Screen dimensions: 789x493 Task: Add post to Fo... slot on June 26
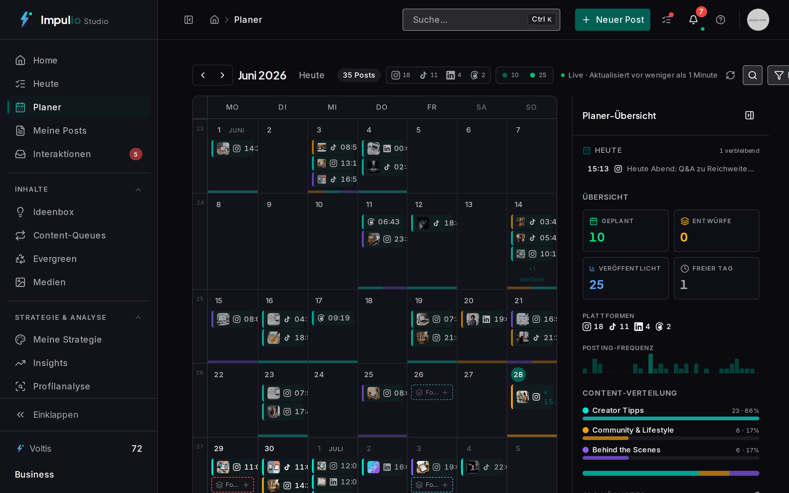[x=432, y=392]
